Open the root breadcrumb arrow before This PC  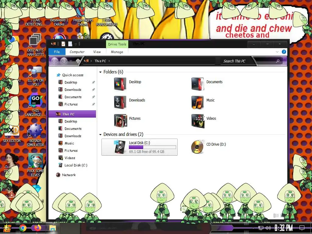point(91,61)
